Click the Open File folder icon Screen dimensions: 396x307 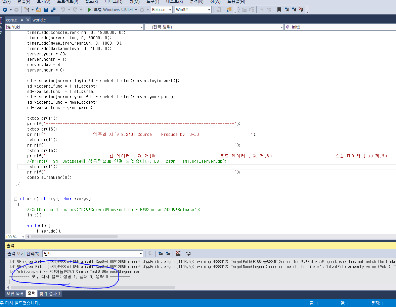click(38, 10)
